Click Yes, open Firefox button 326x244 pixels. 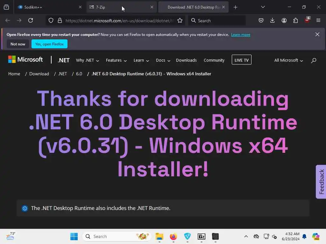click(49, 44)
